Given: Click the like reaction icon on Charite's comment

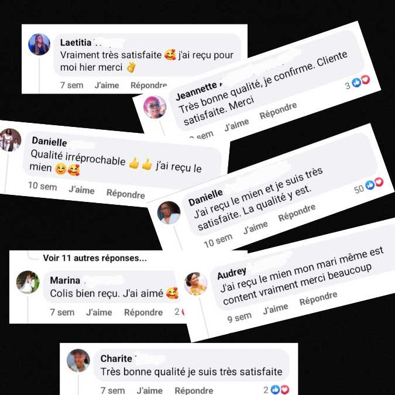Looking at the screenshot, I should pyautogui.click(x=276, y=390).
